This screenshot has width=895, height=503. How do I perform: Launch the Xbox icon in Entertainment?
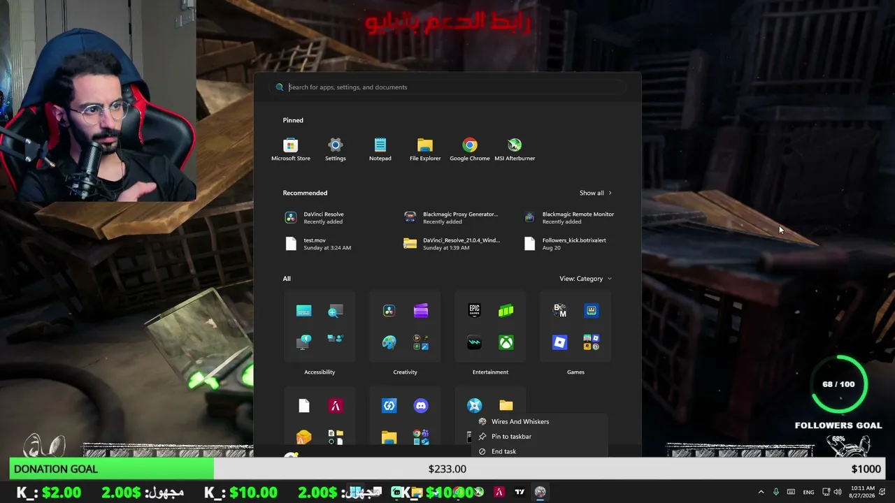click(x=506, y=342)
